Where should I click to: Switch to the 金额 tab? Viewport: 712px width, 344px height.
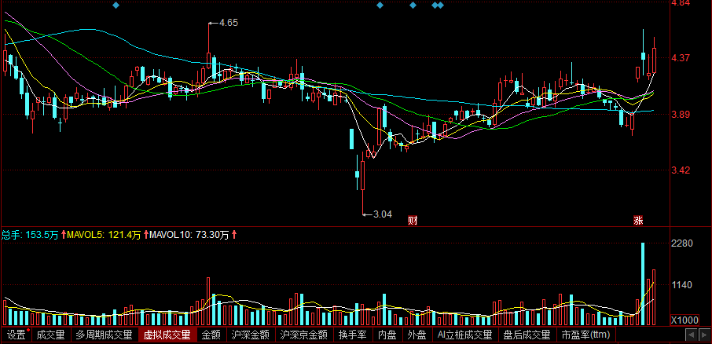(x=211, y=335)
